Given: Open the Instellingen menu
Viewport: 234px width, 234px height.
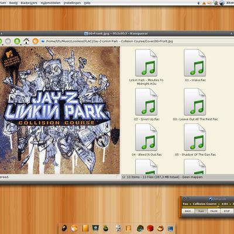Looking at the screenshot, I should click(72, 3).
